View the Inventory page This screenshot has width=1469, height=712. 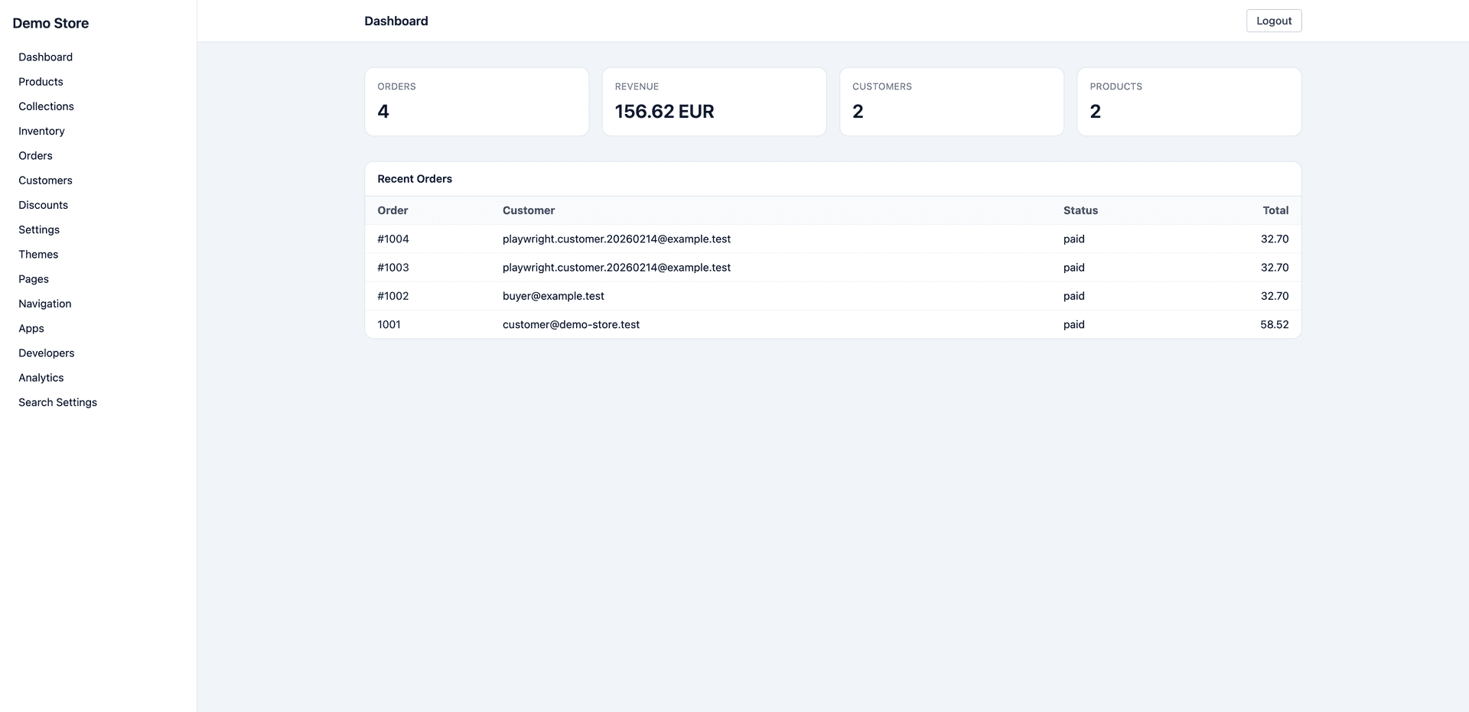coord(41,131)
